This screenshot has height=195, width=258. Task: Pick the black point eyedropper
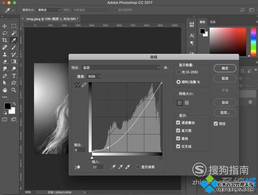pyautogui.click(x=113, y=167)
